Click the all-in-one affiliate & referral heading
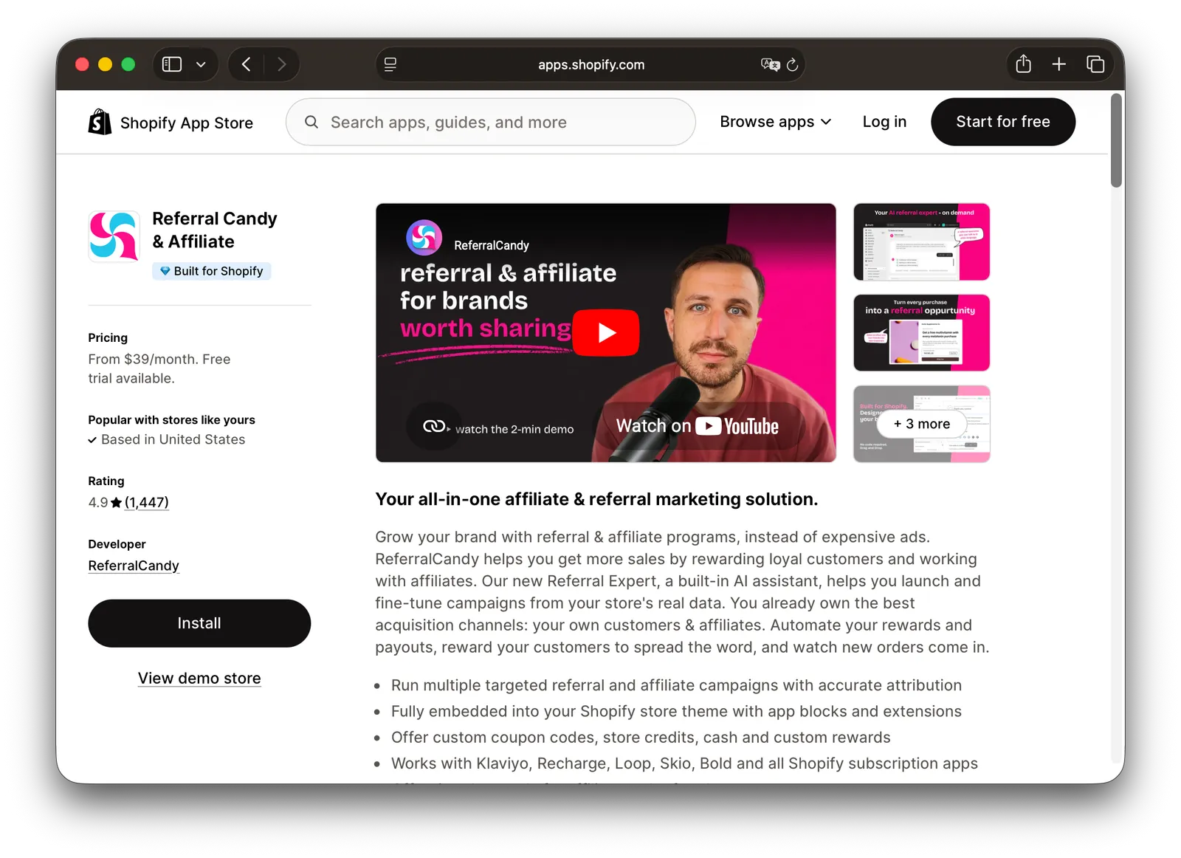The height and width of the screenshot is (858, 1181). click(596, 499)
